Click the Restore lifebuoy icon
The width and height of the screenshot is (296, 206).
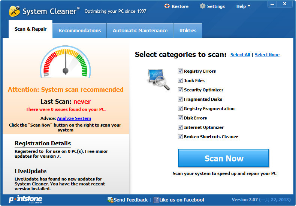(167, 6)
